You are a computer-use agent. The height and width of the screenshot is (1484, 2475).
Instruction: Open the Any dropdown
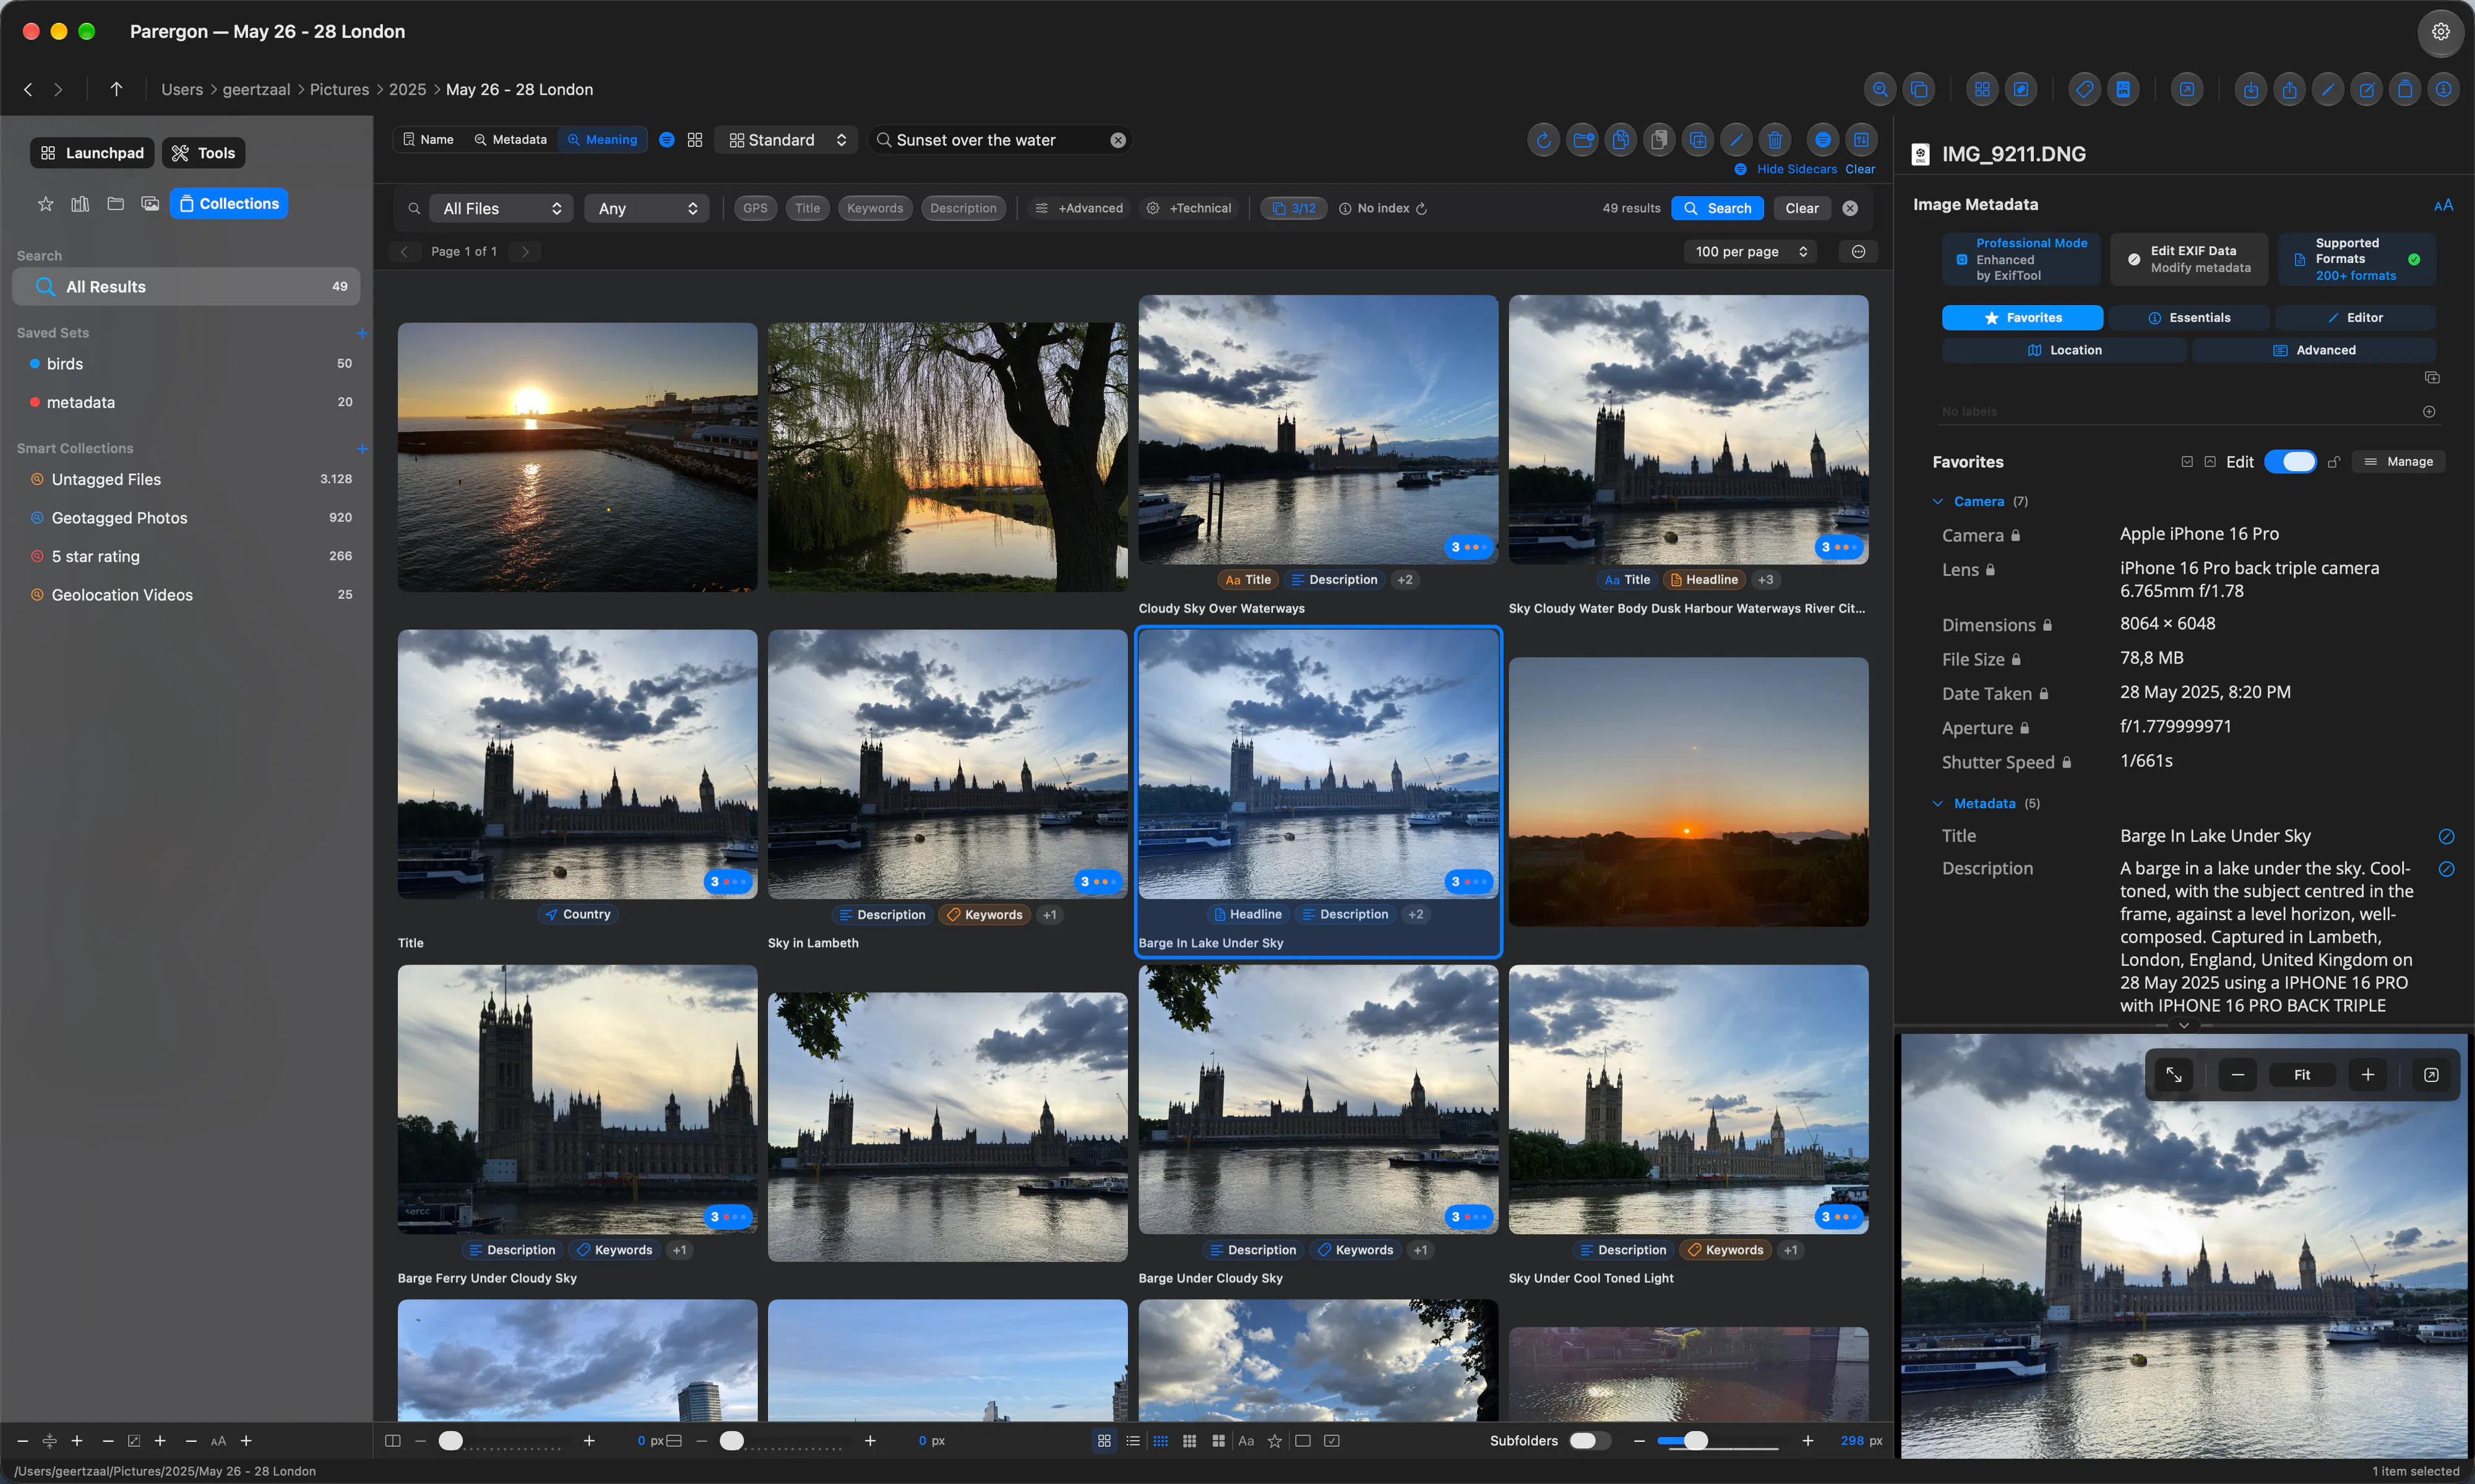[x=647, y=208]
